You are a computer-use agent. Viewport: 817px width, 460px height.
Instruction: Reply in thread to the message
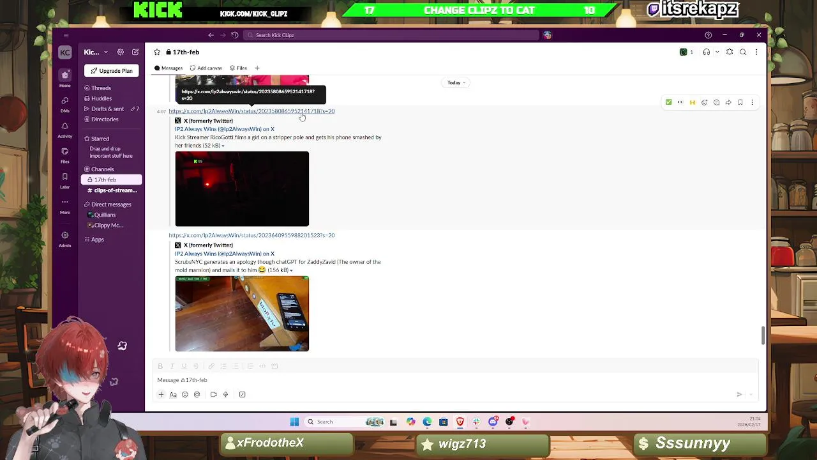(x=716, y=102)
